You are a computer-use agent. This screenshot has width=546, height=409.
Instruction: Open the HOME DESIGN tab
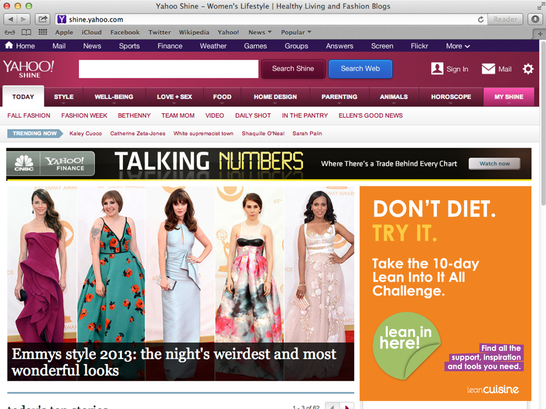pos(275,97)
